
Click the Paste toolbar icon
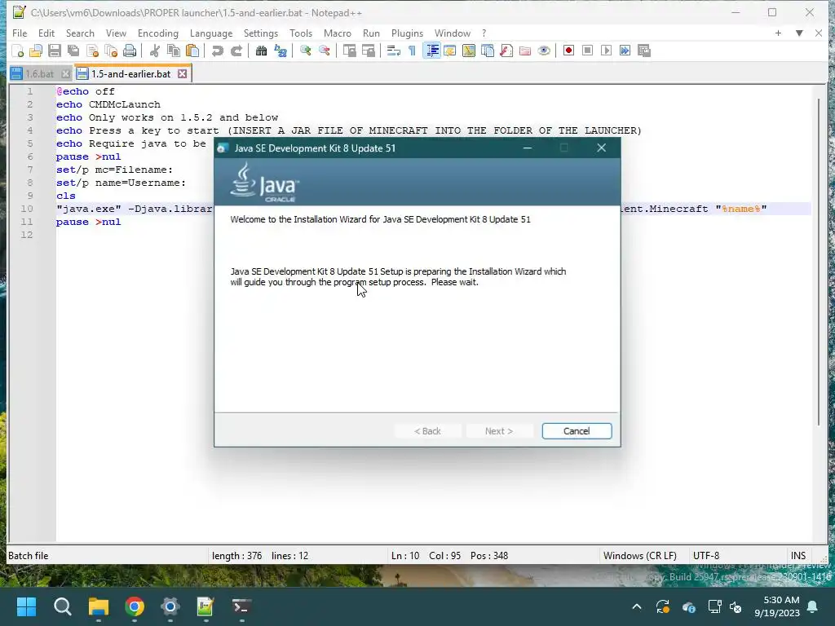click(192, 51)
